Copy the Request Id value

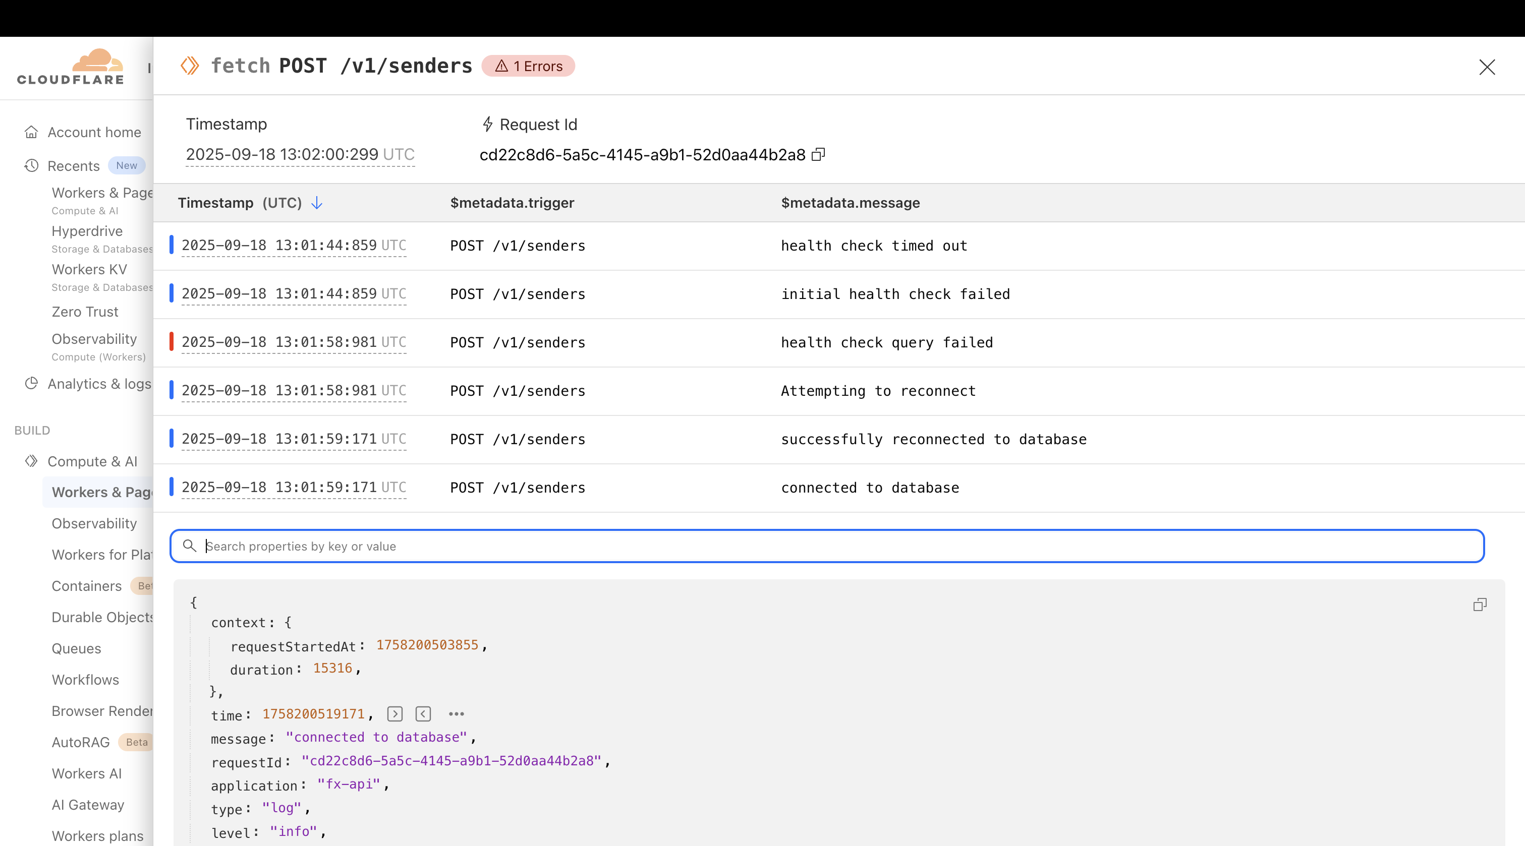(818, 154)
